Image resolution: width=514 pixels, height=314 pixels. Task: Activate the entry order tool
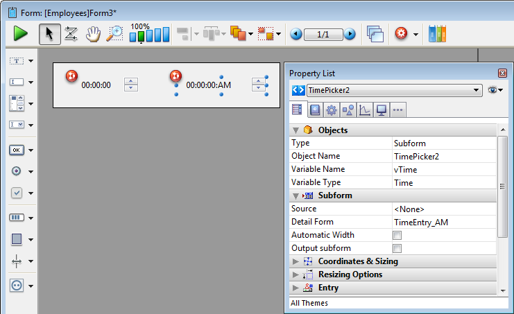71,33
